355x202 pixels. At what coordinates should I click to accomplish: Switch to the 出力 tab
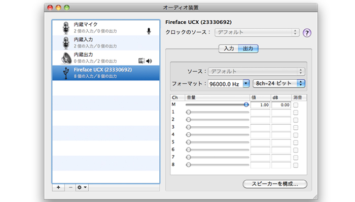(x=248, y=48)
